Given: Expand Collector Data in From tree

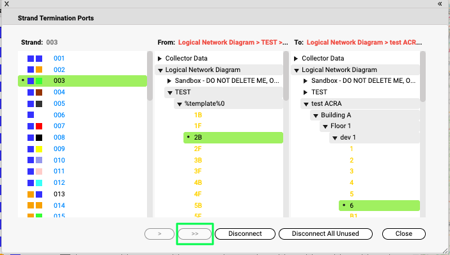Looking at the screenshot, I should [160, 58].
